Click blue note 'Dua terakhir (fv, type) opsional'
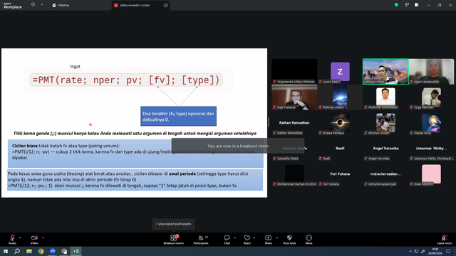Viewport: 456px width, 256px height. click(178, 116)
